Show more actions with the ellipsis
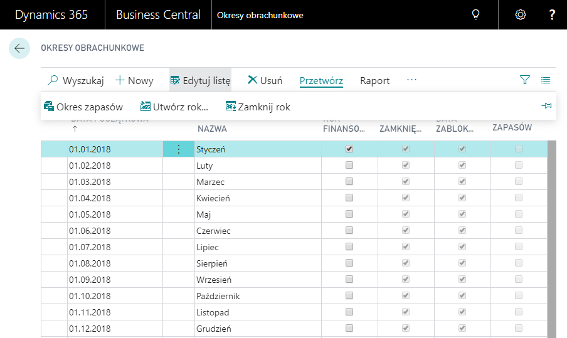567x338 pixels. click(x=411, y=80)
